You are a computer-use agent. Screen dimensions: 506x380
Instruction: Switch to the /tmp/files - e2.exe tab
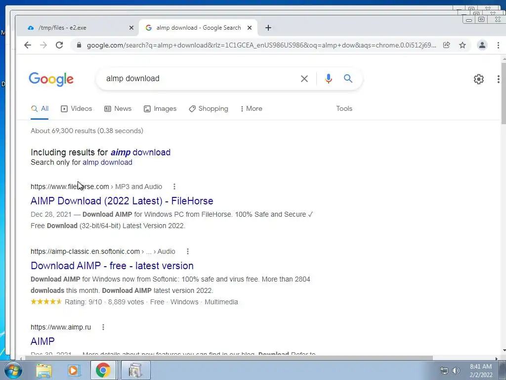[78, 28]
